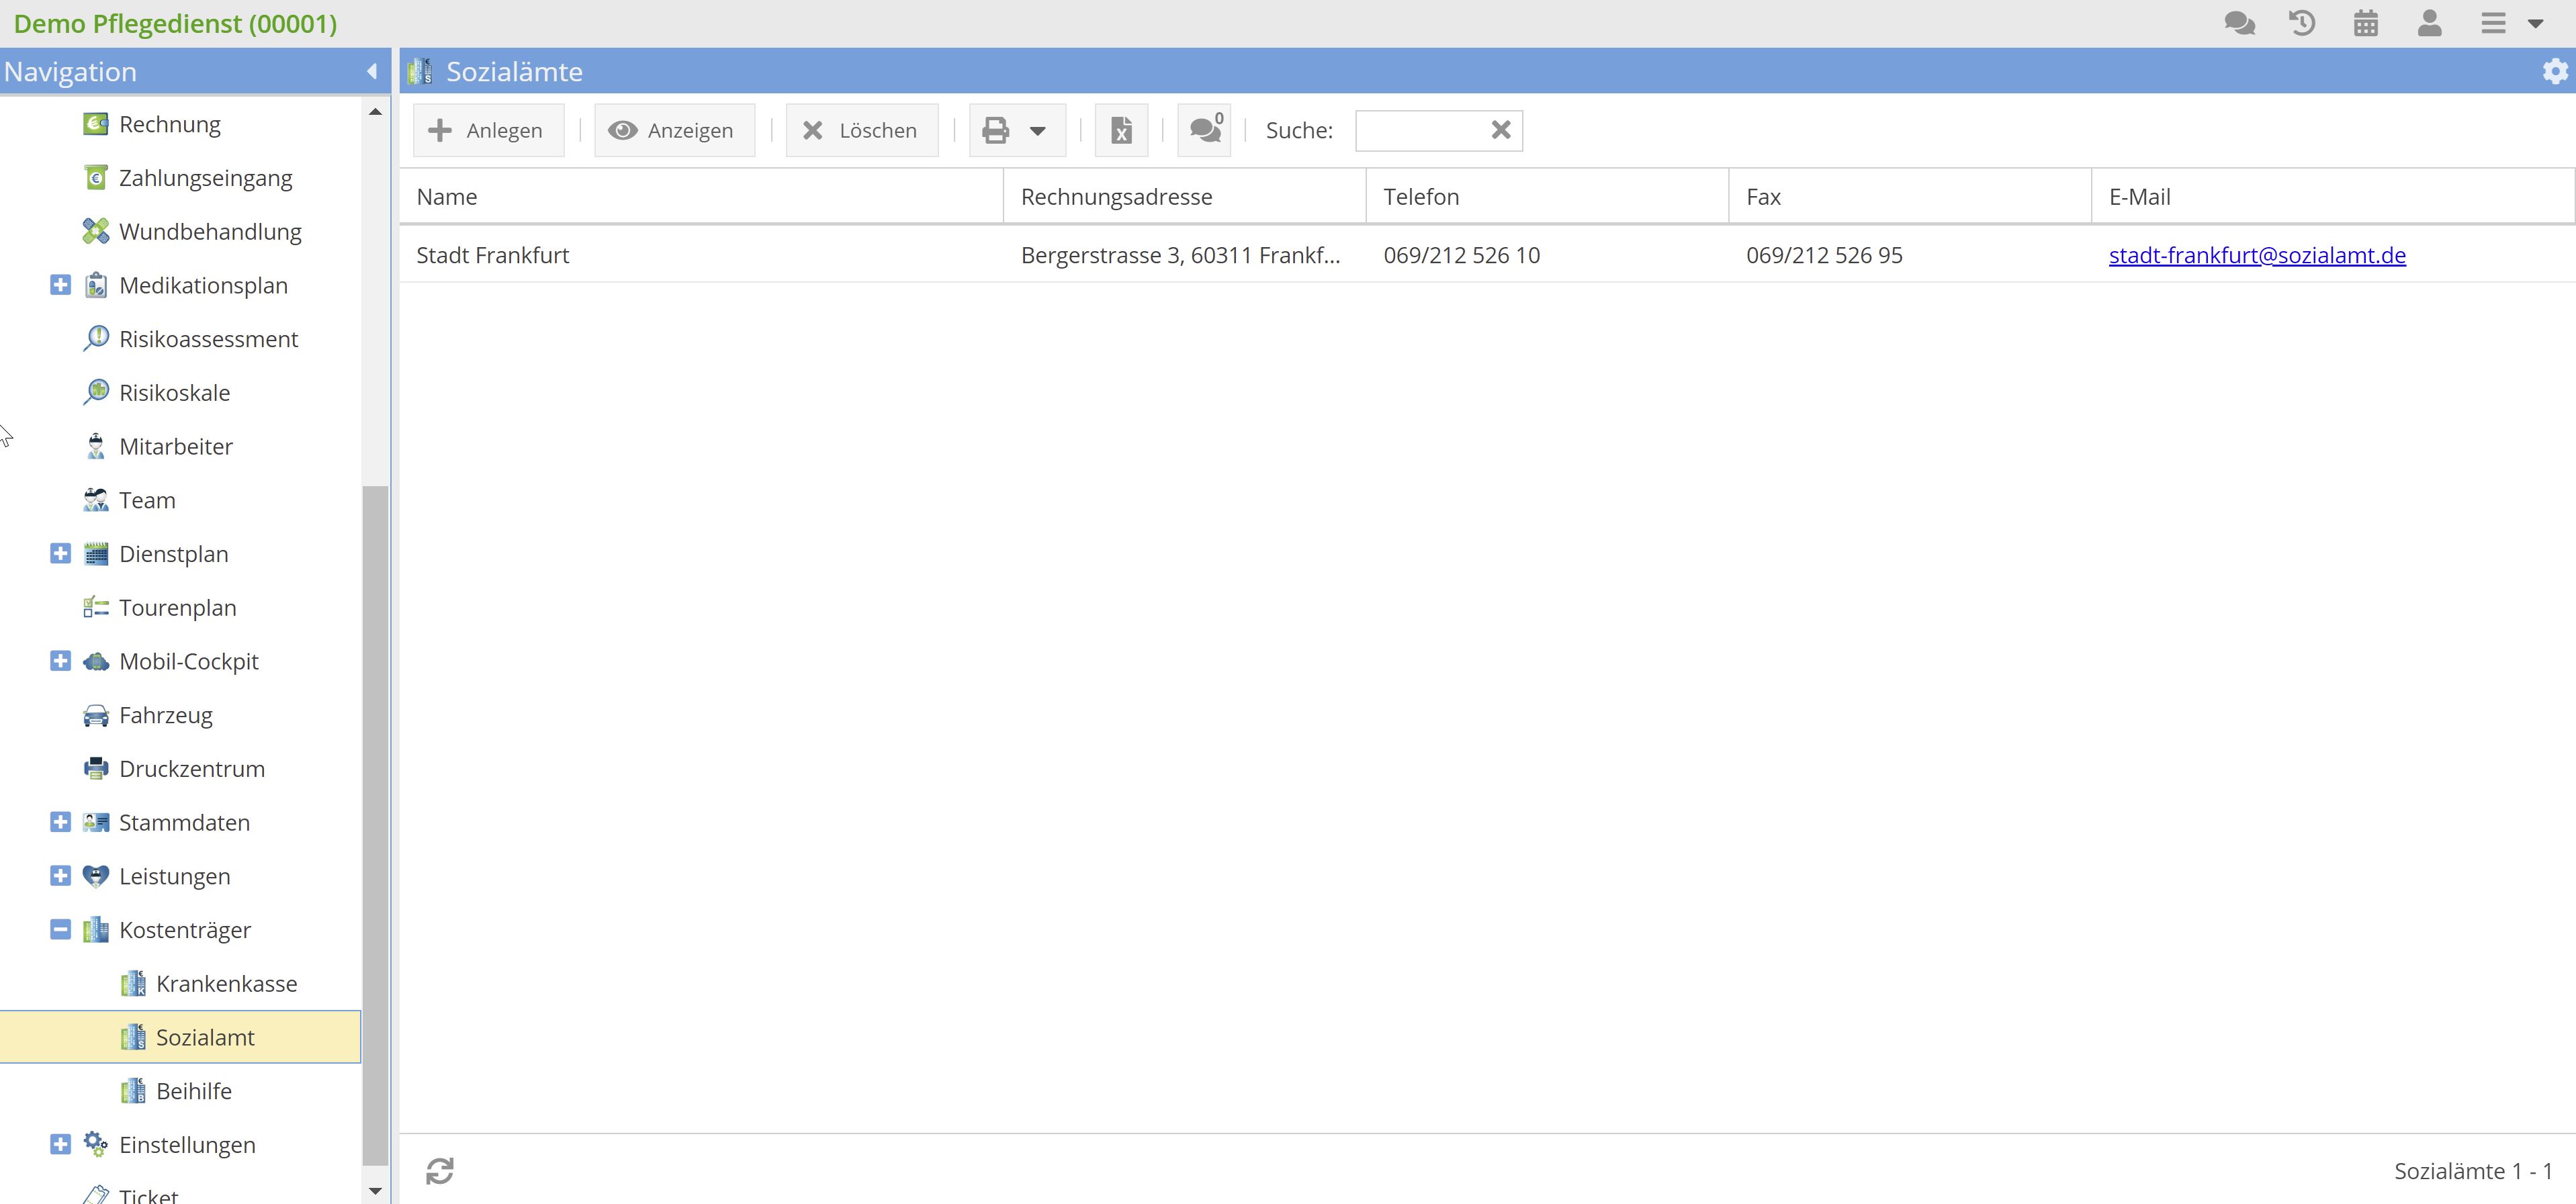Open the comments icon in toolbar
The height and width of the screenshot is (1204, 2576).
1204,130
